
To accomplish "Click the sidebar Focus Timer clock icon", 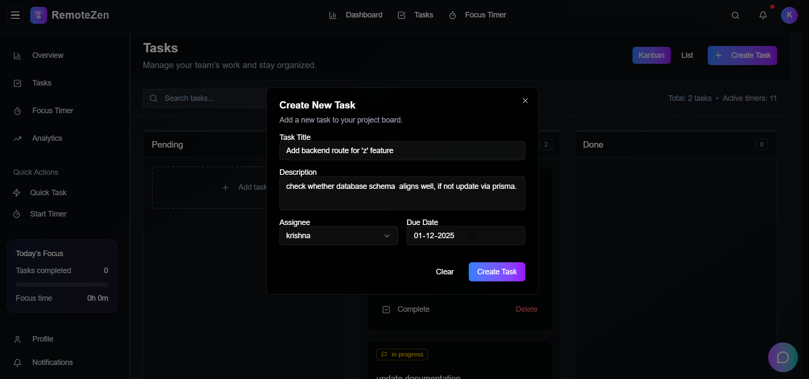I will coord(17,111).
